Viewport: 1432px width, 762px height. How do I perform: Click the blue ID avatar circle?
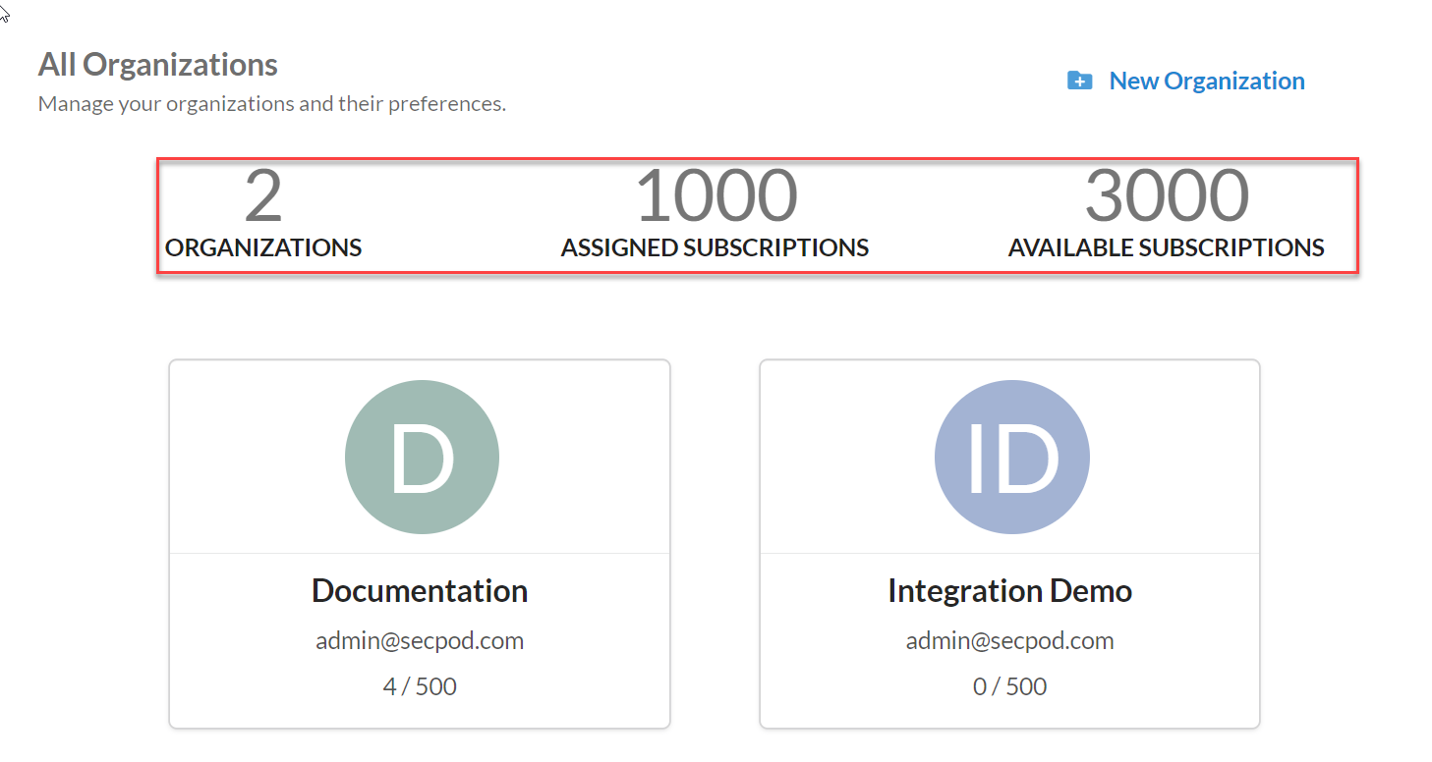[1011, 458]
